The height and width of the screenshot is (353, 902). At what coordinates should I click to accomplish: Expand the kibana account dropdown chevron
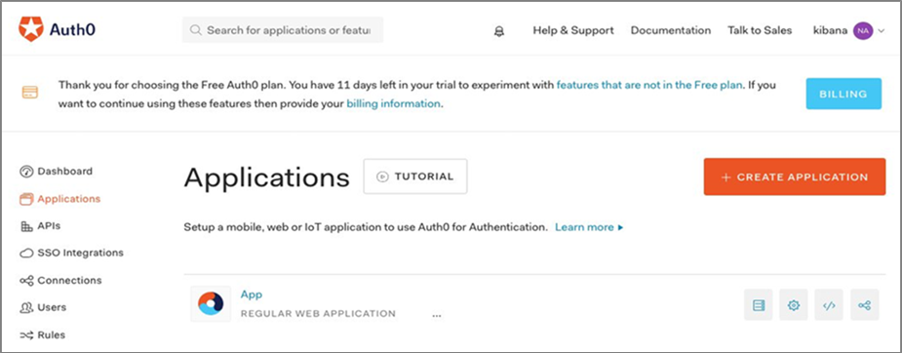[881, 31]
